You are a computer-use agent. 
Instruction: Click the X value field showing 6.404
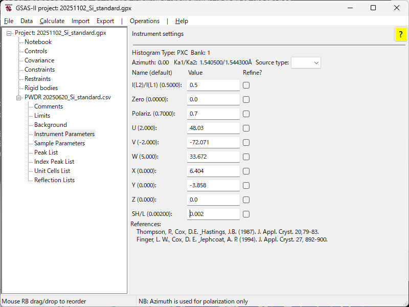pyautogui.click(x=213, y=171)
